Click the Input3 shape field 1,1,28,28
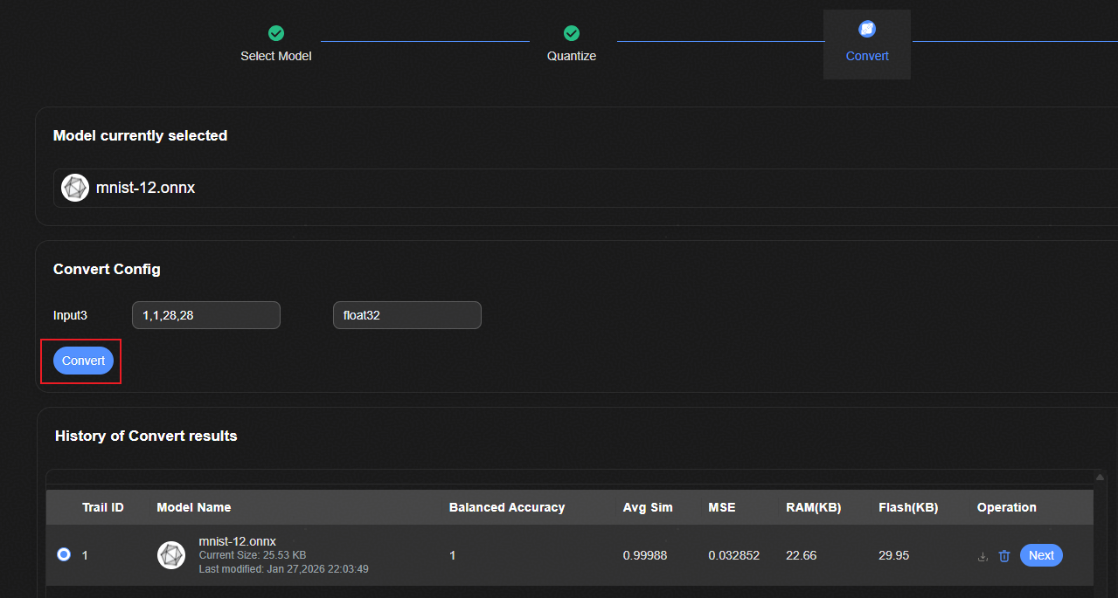 point(205,315)
